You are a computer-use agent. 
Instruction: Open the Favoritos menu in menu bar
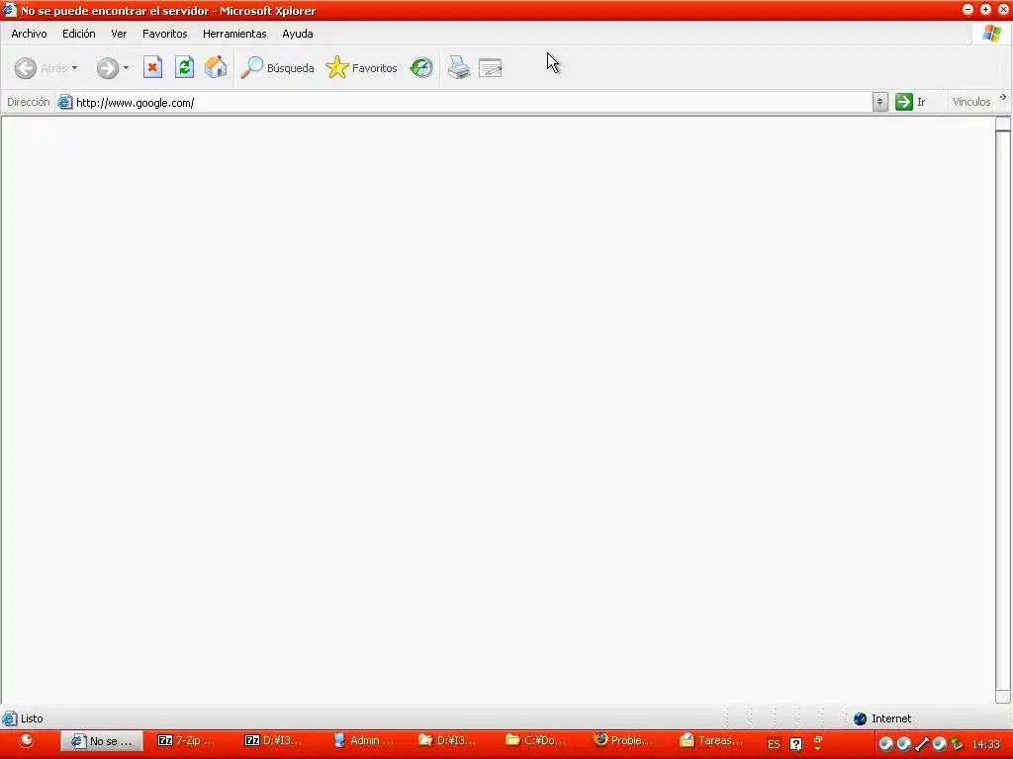click(165, 34)
